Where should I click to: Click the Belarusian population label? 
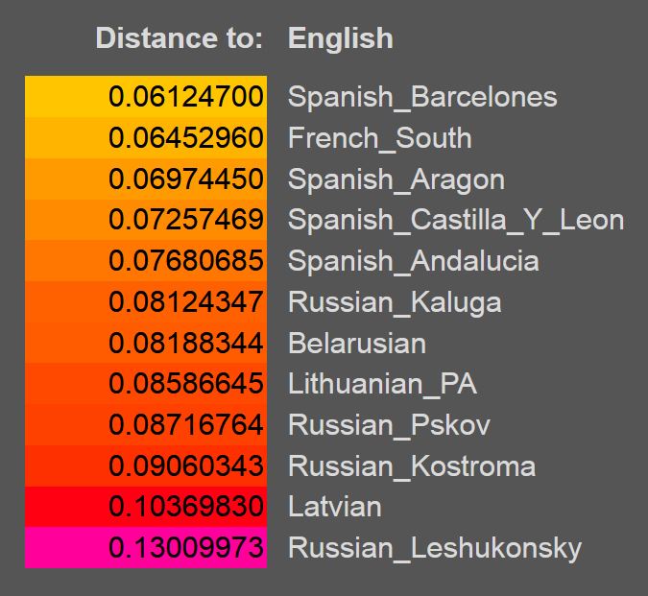[x=357, y=344]
